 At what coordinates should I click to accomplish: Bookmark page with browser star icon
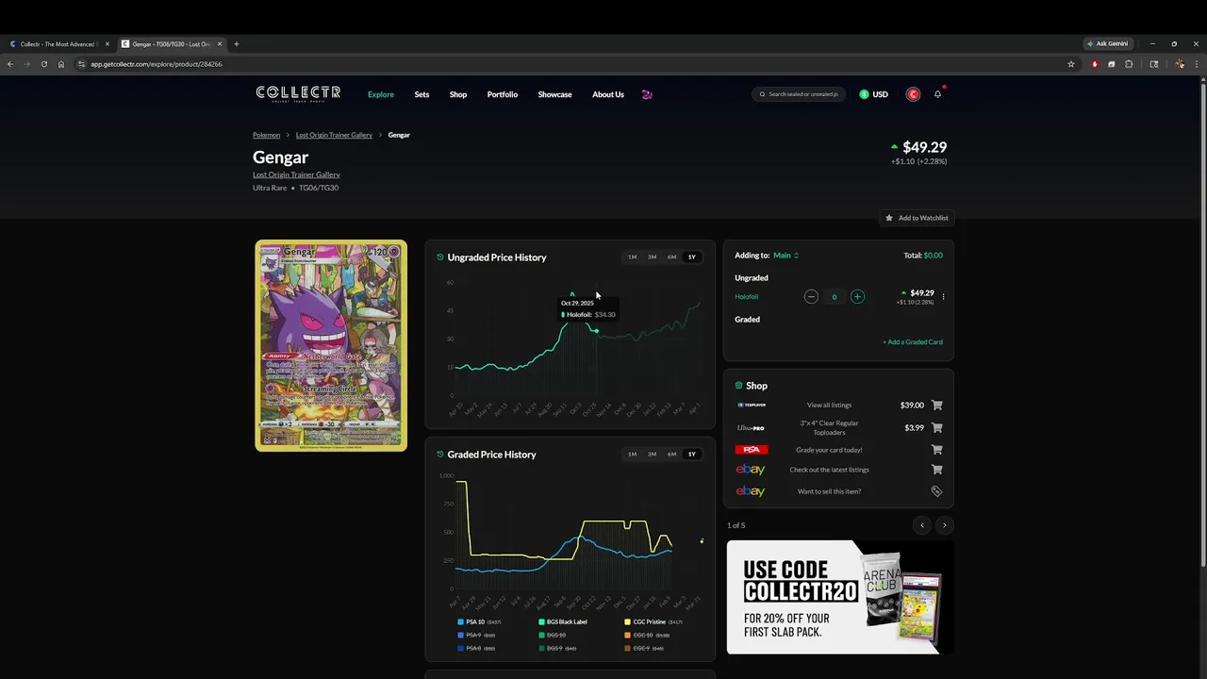pyautogui.click(x=1071, y=64)
